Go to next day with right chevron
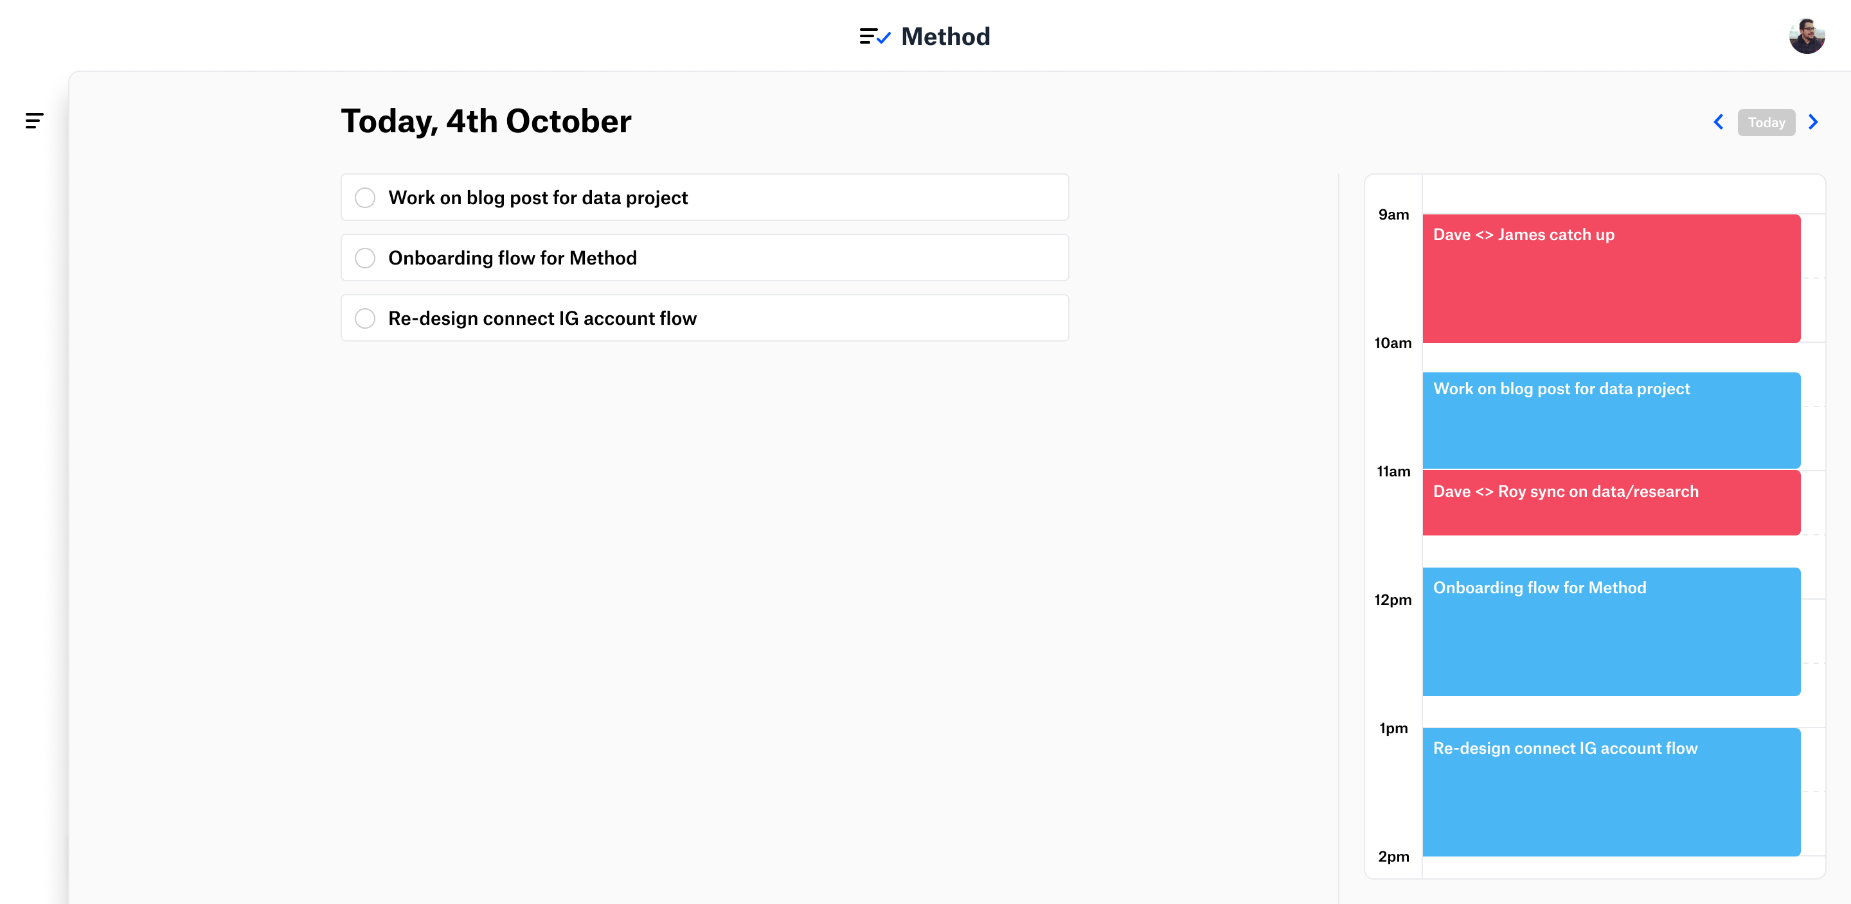 [x=1814, y=122]
